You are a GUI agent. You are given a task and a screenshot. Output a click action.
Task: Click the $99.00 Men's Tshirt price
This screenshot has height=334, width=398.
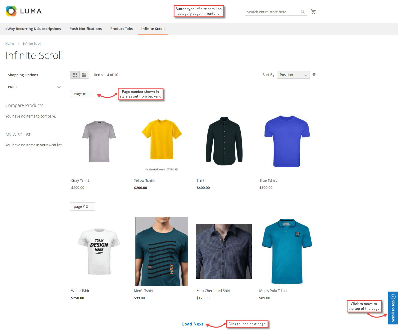pos(139,298)
